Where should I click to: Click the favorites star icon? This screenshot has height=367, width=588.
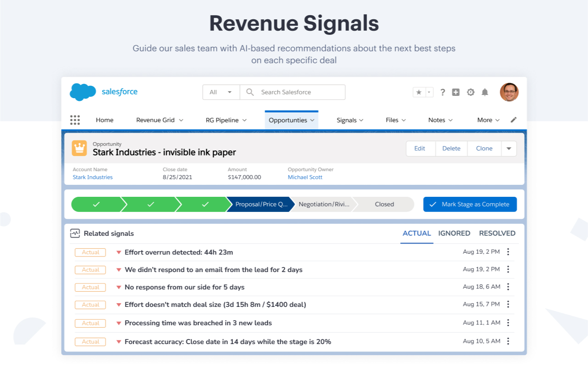[x=419, y=92]
